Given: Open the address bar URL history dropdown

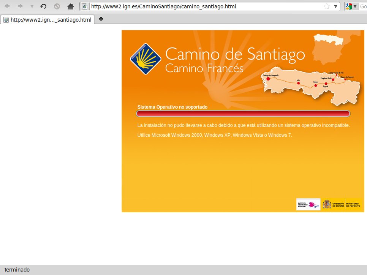Looking at the screenshot, I should (x=335, y=6).
